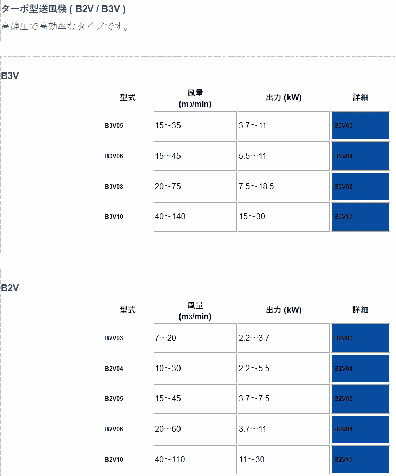The image size is (396, 476).
Task: Click the B2V section heading
Action: (x=10, y=288)
